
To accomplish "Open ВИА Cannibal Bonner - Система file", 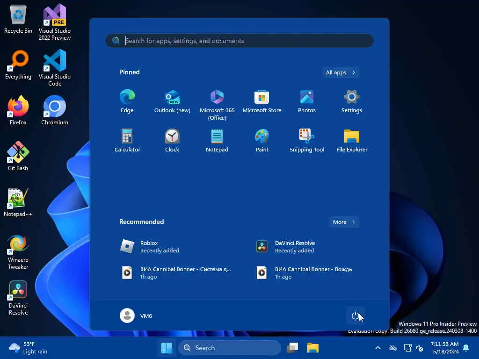I will pyautogui.click(x=177, y=273).
